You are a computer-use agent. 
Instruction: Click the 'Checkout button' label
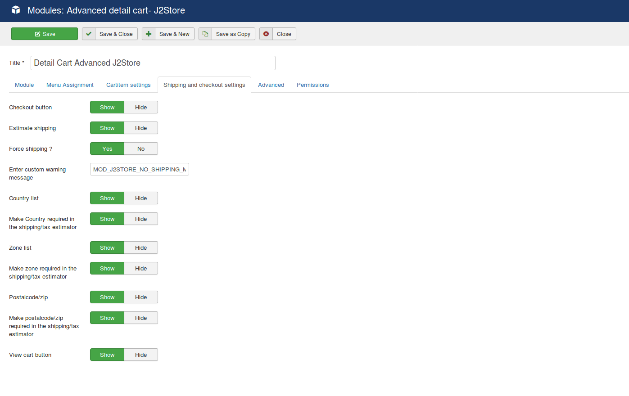click(x=30, y=108)
